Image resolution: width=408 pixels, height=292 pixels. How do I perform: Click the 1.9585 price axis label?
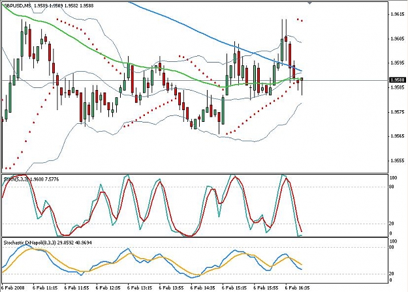coord(398,87)
